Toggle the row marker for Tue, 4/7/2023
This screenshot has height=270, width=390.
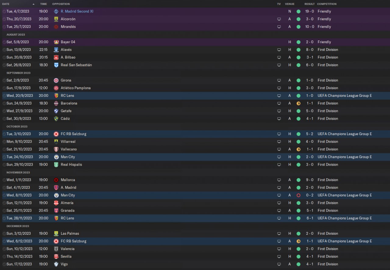pos(4,12)
